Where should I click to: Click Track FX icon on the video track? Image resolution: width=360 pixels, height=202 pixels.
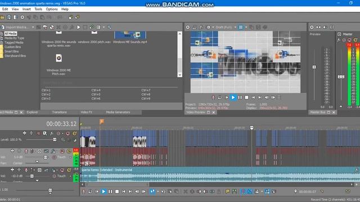coord(52,134)
